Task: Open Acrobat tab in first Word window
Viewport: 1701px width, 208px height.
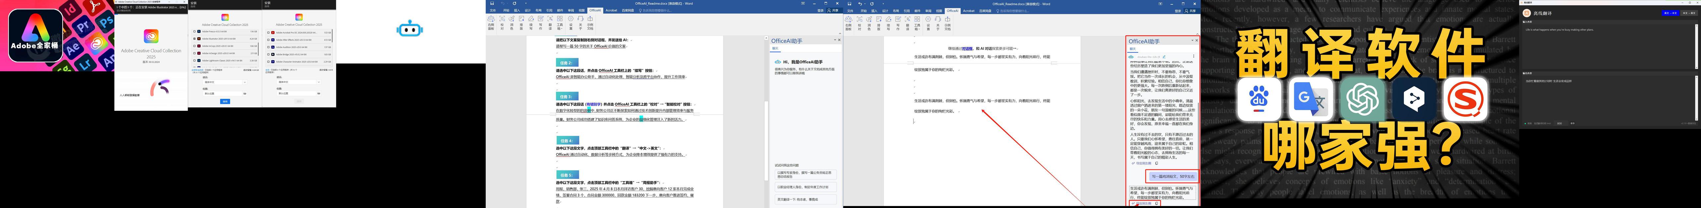Action: (611, 11)
